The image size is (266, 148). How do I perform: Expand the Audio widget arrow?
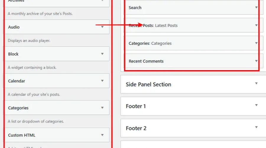[102, 27]
